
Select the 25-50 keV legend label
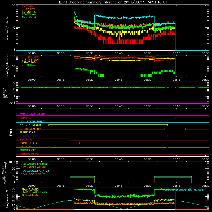(x=29, y=14)
